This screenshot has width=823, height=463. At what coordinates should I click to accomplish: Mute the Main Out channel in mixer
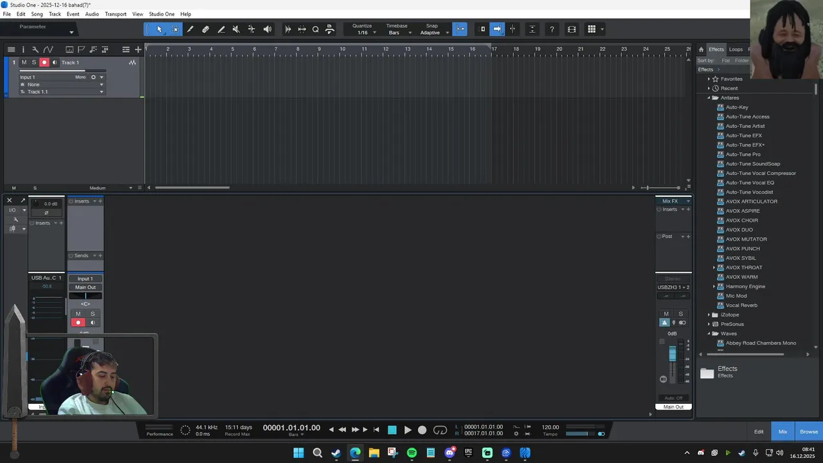click(x=666, y=314)
